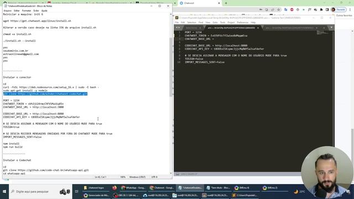This screenshot has width=354, height=199.
Task: Open the Project menu in Sublime Text
Action: point(231,23)
